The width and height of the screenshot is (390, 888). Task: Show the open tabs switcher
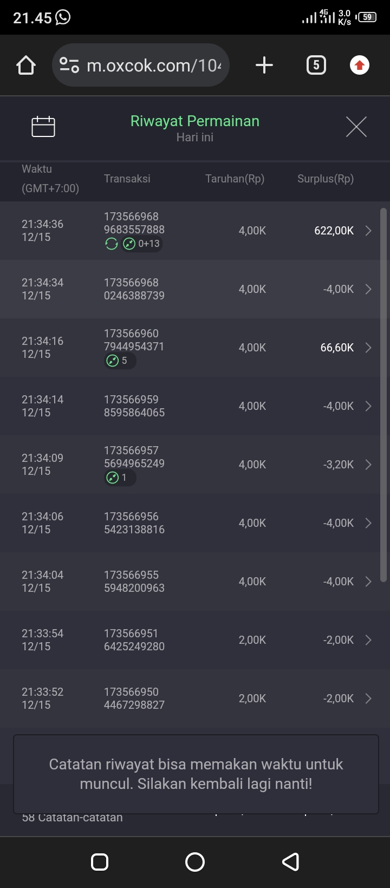316,66
